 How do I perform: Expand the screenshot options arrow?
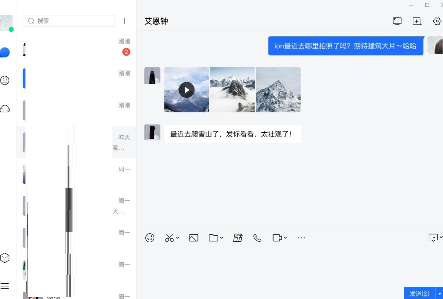pos(178,238)
